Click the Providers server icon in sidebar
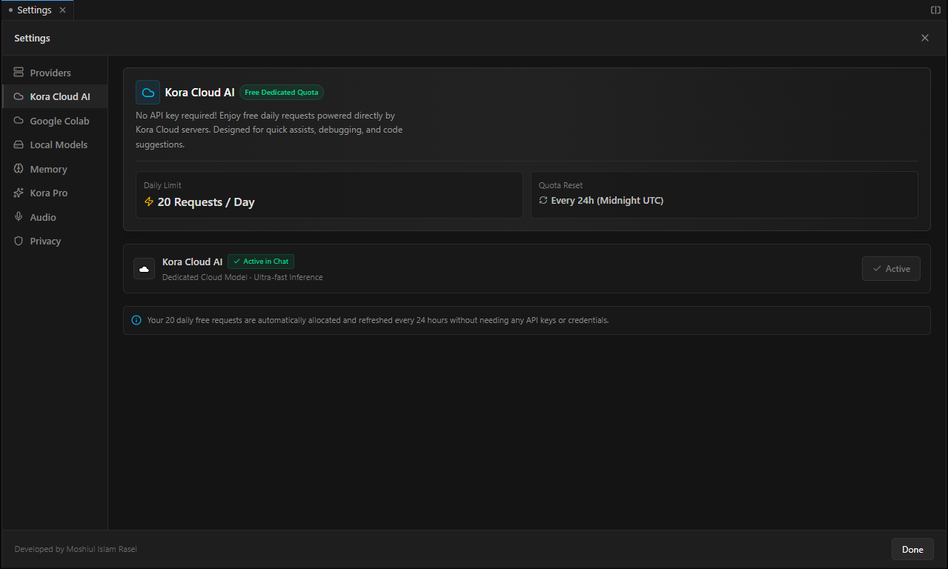948x569 pixels. click(19, 73)
